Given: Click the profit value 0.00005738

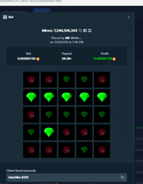Looking at the screenshot, I should [103, 59].
